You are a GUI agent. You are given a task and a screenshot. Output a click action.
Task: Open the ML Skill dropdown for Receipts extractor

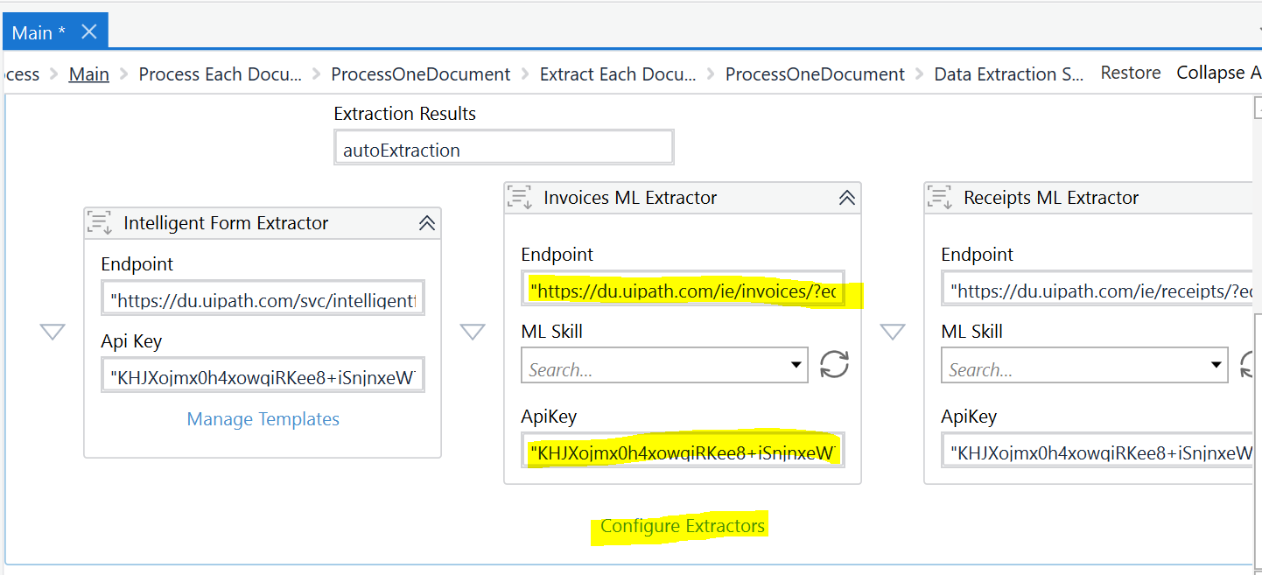coord(1216,365)
